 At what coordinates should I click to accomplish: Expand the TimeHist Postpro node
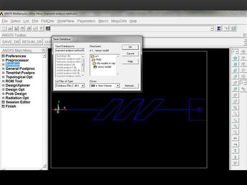coord(3,73)
